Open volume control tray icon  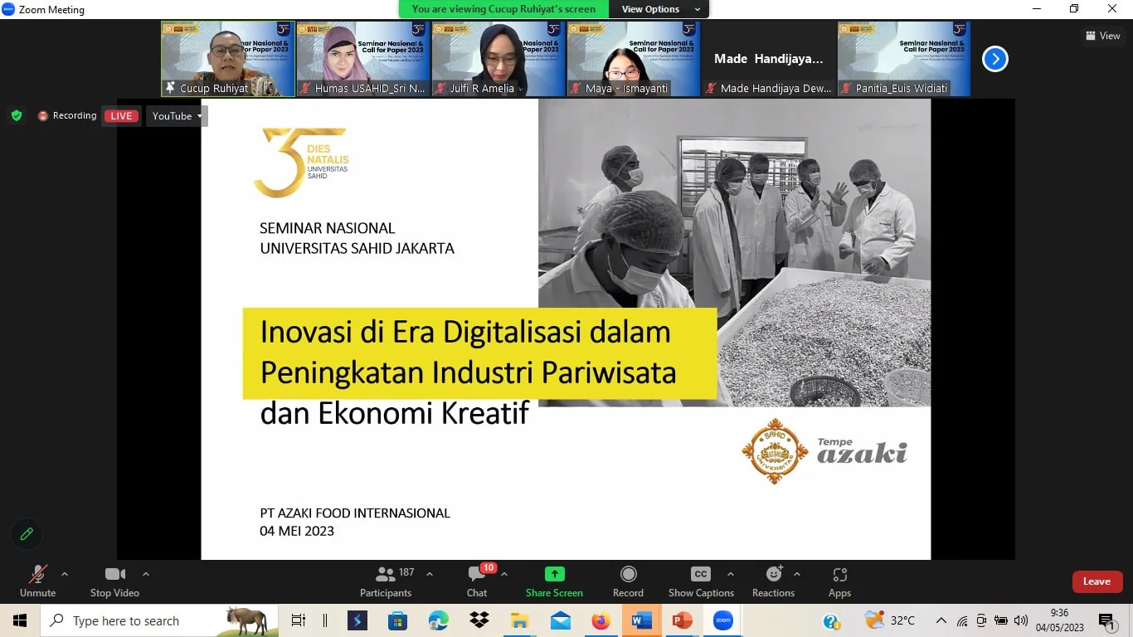(1021, 620)
